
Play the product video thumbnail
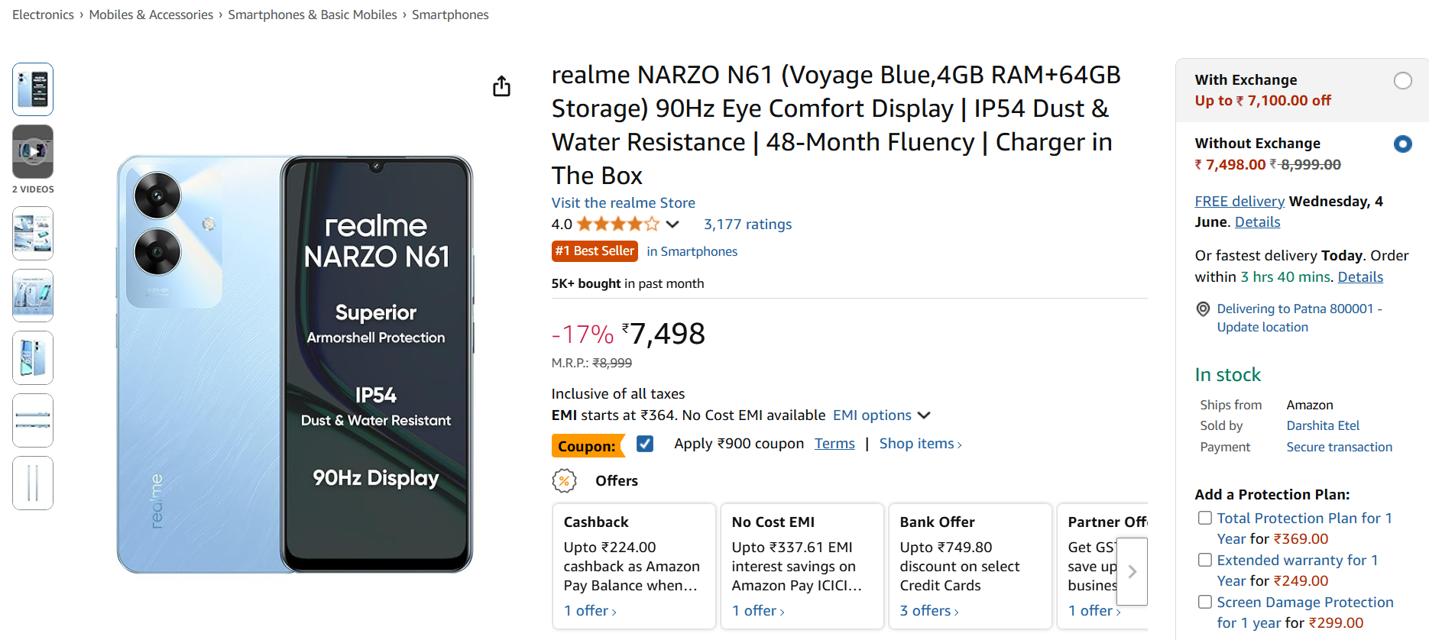click(x=33, y=151)
